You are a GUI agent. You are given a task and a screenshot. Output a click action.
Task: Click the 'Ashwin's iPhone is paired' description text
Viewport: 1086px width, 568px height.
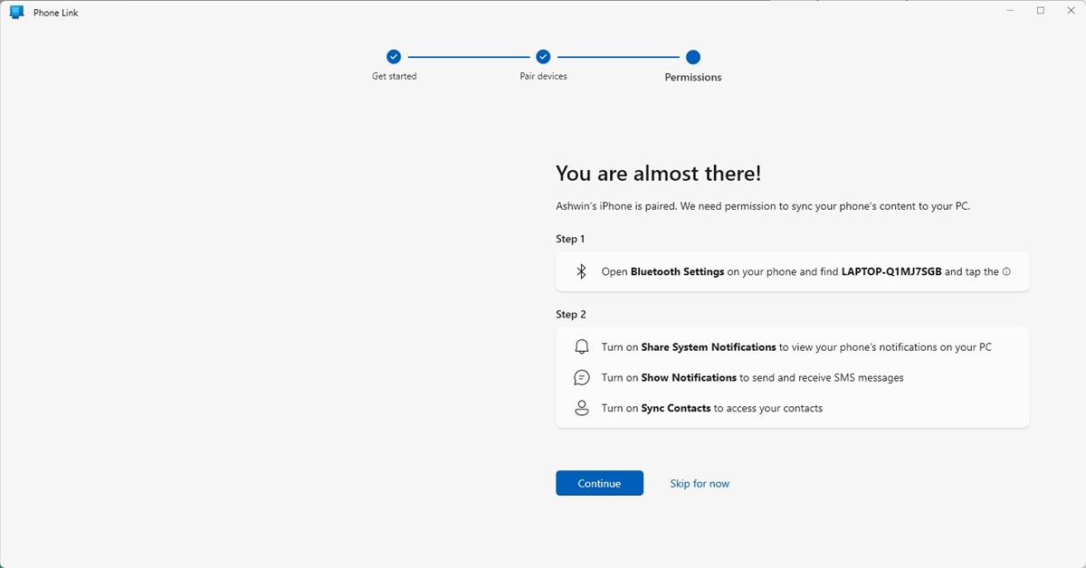click(763, 206)
